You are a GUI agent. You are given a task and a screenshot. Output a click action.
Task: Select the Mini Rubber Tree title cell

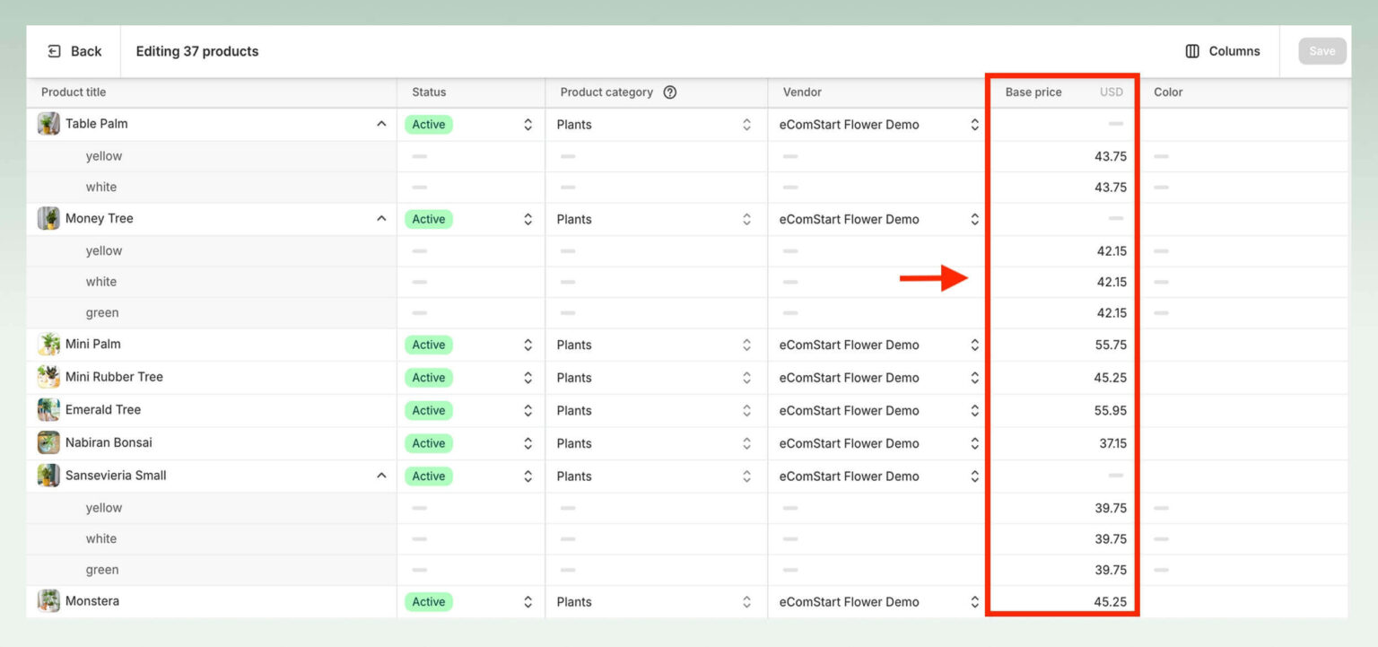(212, 377)
